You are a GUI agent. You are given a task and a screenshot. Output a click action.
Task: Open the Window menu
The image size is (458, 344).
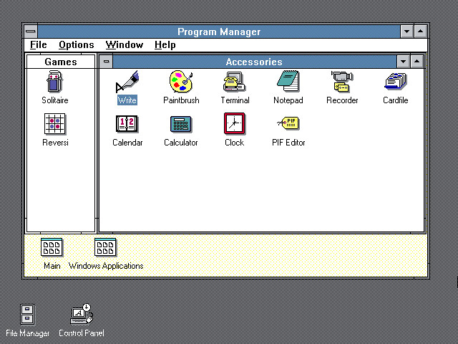125,45
